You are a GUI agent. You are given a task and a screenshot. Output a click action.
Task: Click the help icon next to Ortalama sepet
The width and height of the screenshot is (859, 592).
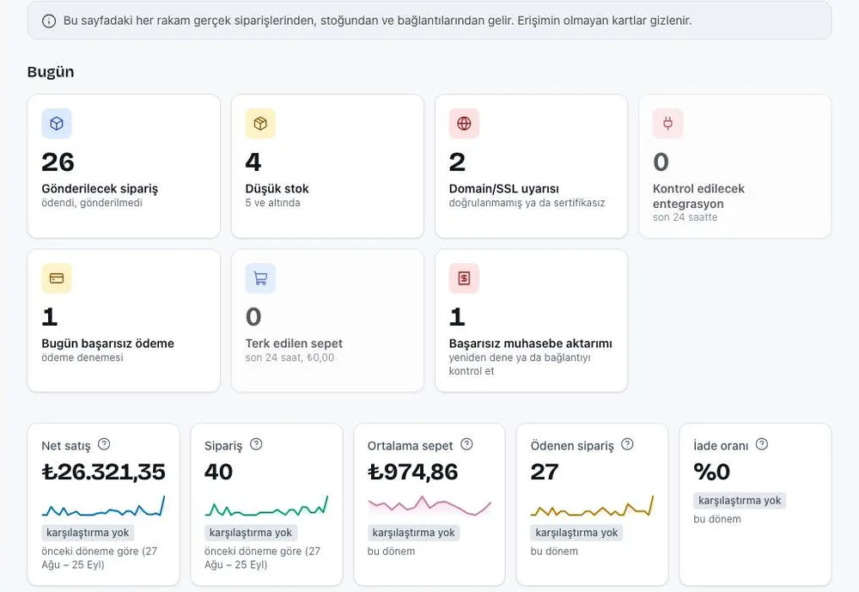(x=466, y=444)
